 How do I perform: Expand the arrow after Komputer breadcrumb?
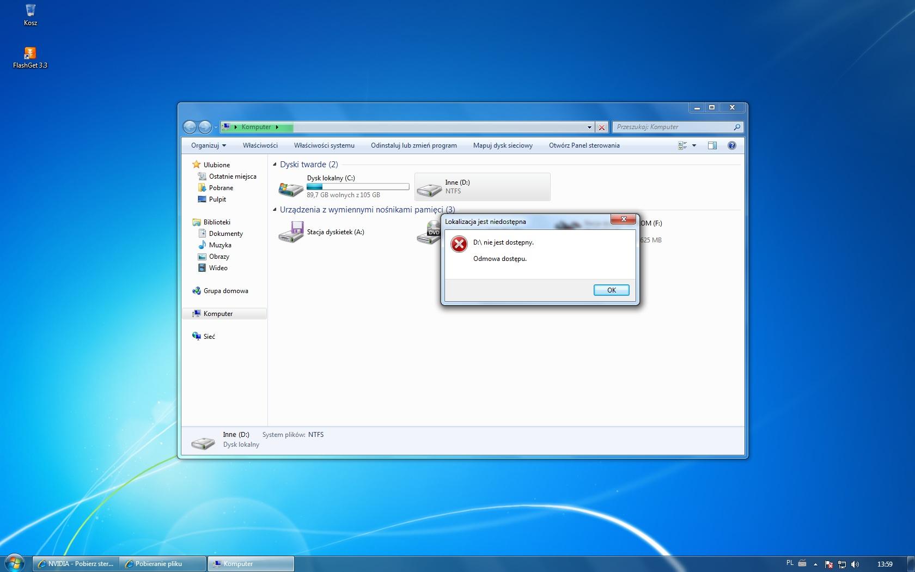point(277,127)
